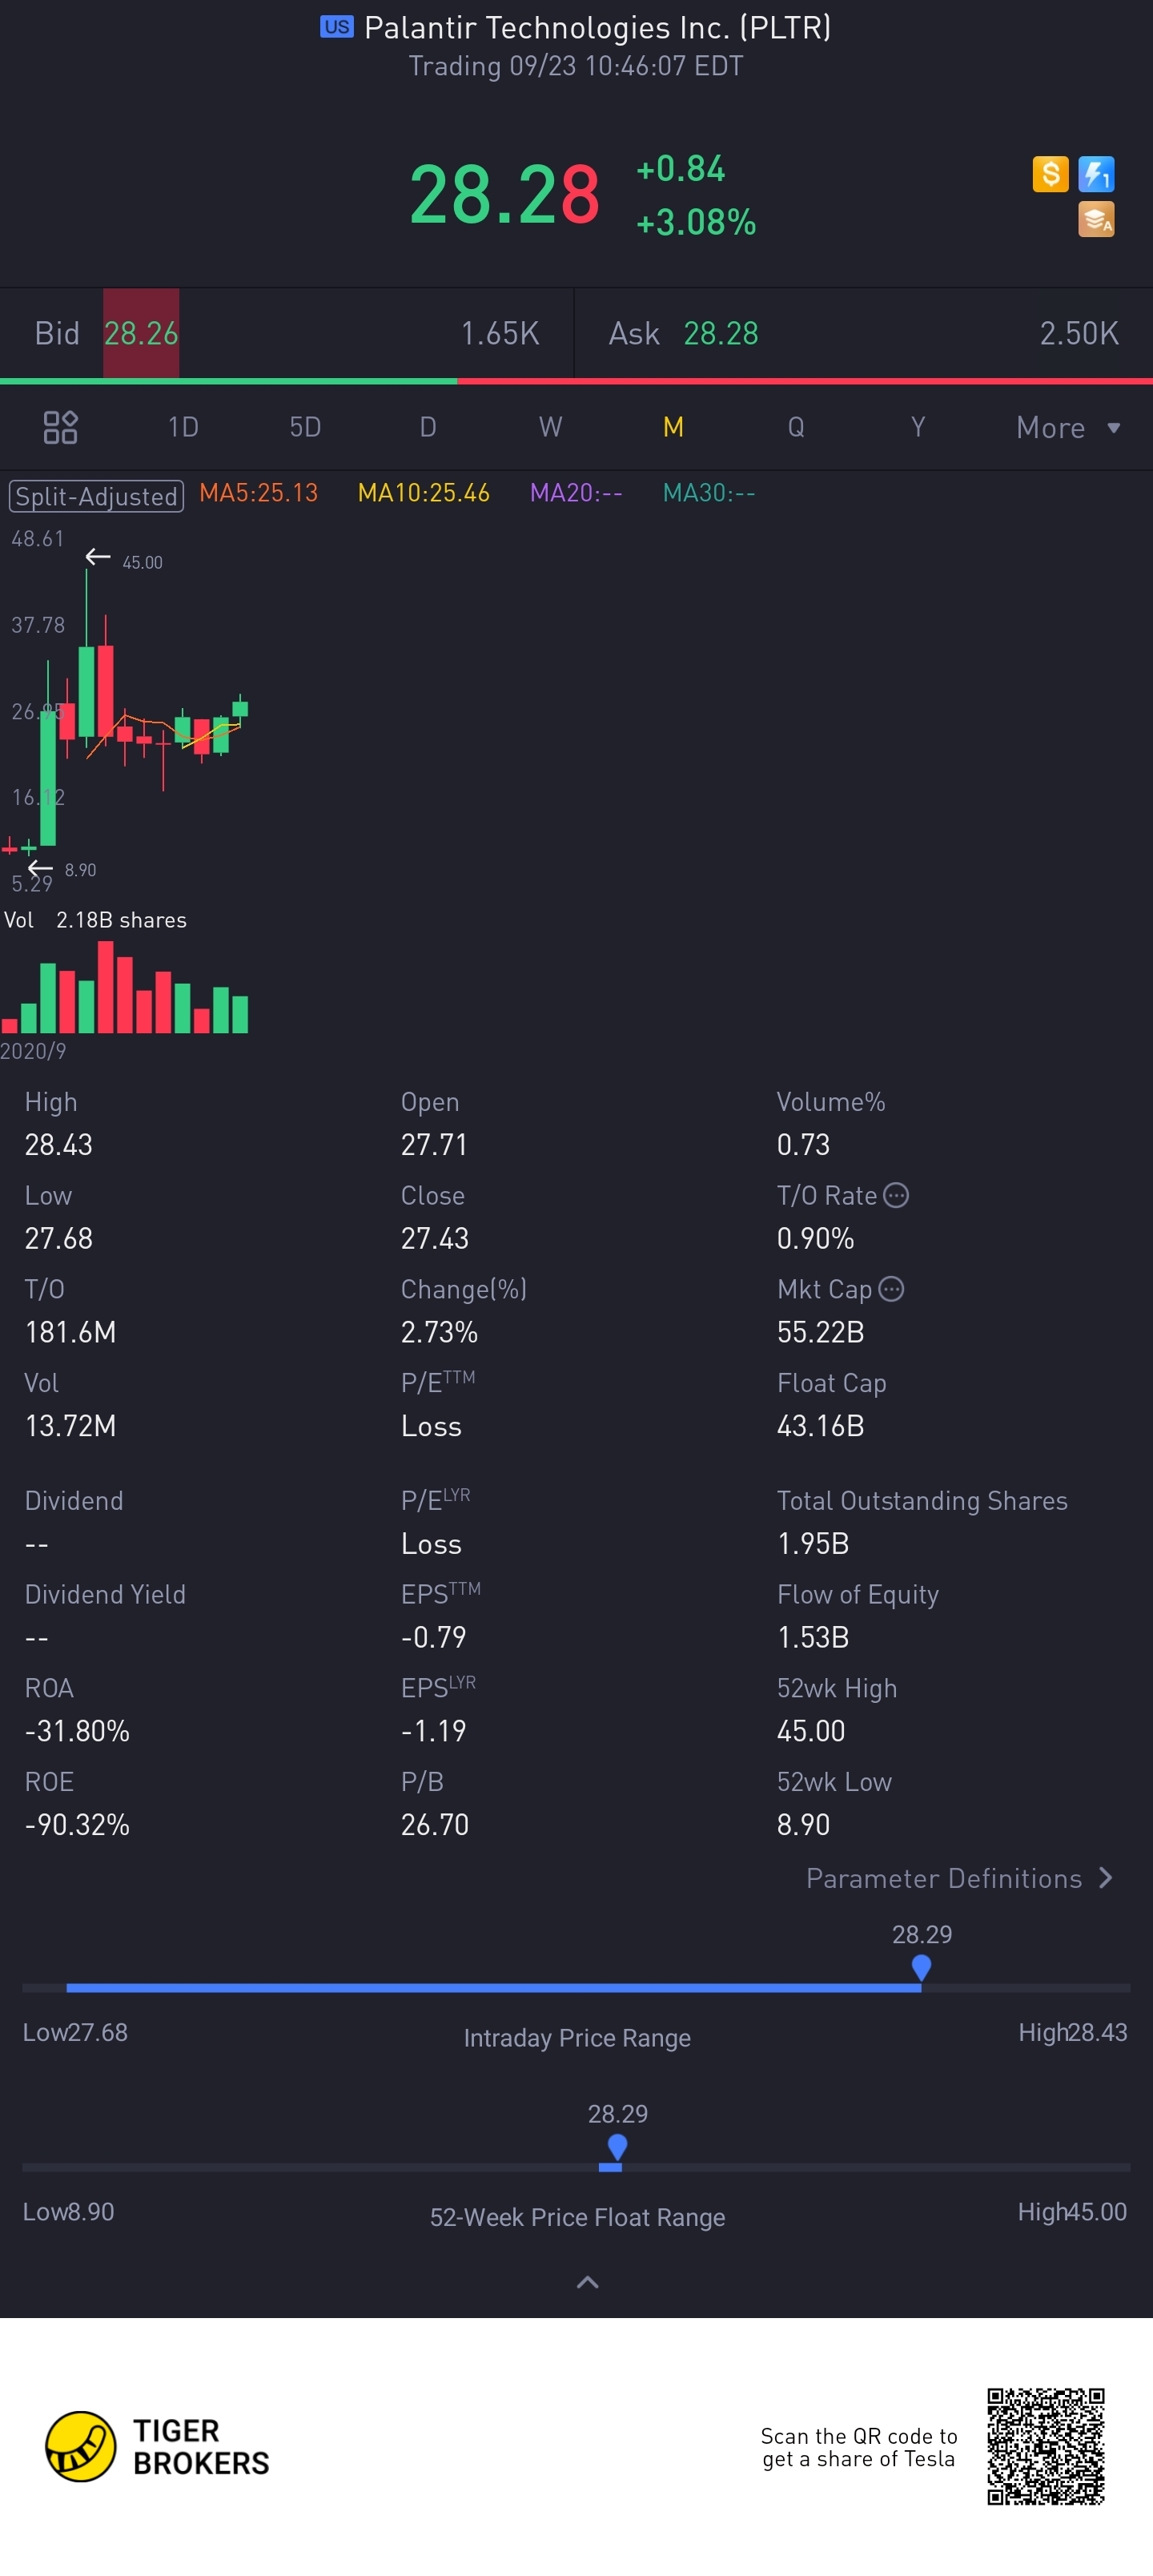The width and height of the screenshot is (1153, 2576).
Task: Toggle the MA10 indicator label
Action: [x=423, y=493]
